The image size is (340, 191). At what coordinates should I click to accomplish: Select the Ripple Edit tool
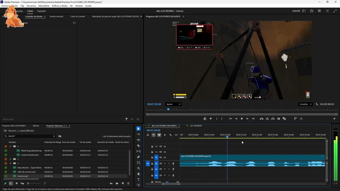[x=138, y=140]
